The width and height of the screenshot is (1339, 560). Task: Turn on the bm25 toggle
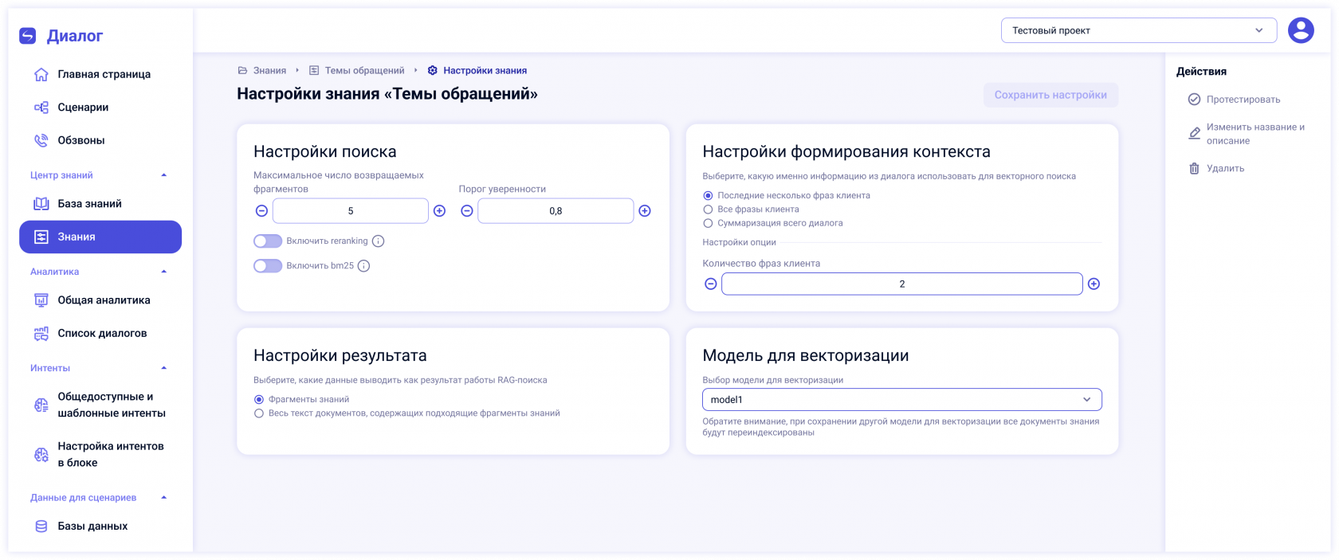click(x=268, y=266)
